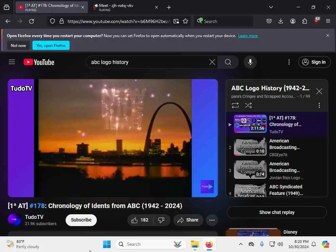336x252 pixels.
Task: Open taskbar clock 8:20 PM
Action: pyautogui.click(x=298, y=244)
